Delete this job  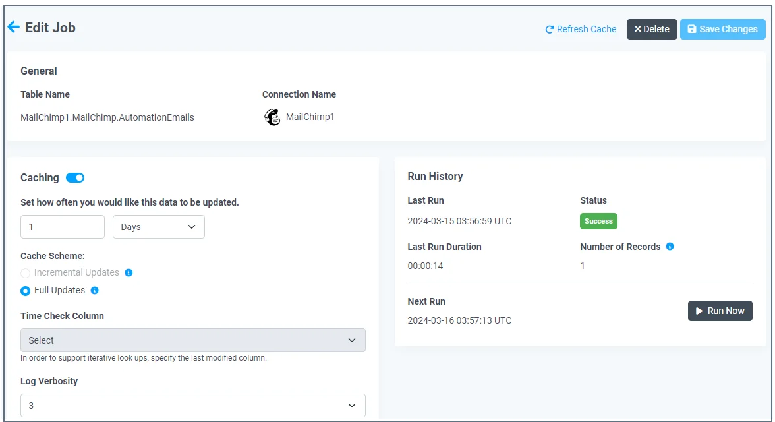[651, 29]
